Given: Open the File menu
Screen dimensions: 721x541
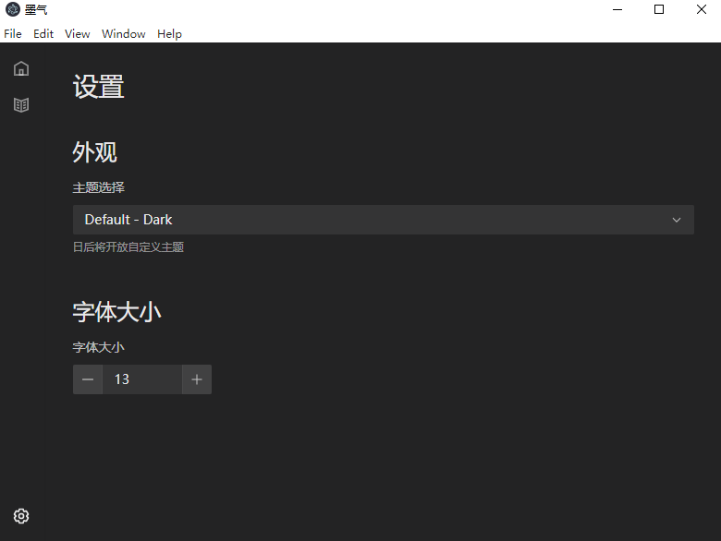Looking at the screenshot, I should pyautogui.click(x=13, y=34).
